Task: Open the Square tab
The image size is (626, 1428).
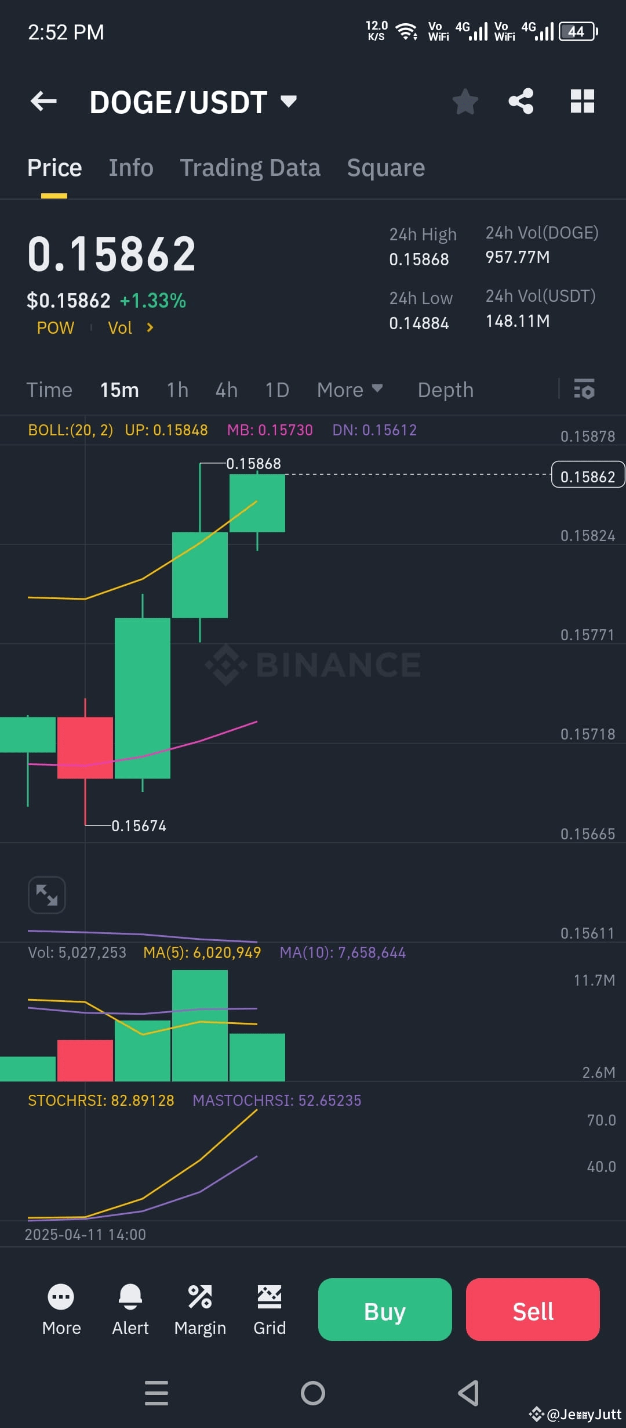Action: click(x=385, y=167)
